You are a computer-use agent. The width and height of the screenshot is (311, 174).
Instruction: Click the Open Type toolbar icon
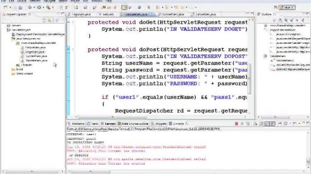click(104, 8)
